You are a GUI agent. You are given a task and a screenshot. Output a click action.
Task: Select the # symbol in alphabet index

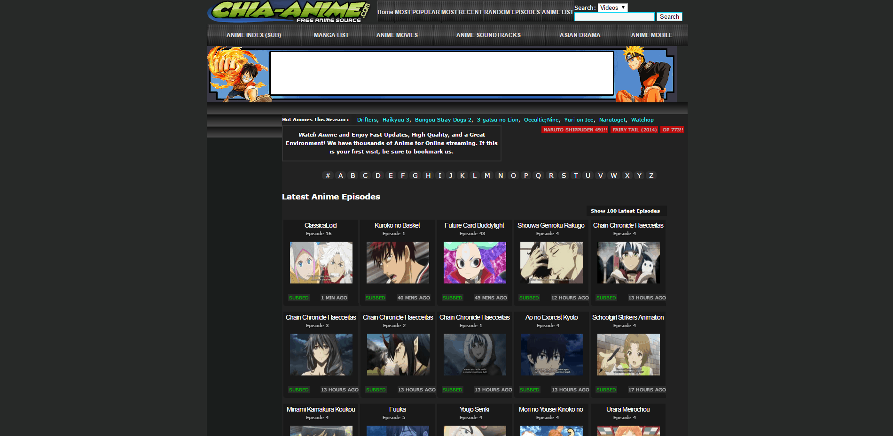pos(328,176)
